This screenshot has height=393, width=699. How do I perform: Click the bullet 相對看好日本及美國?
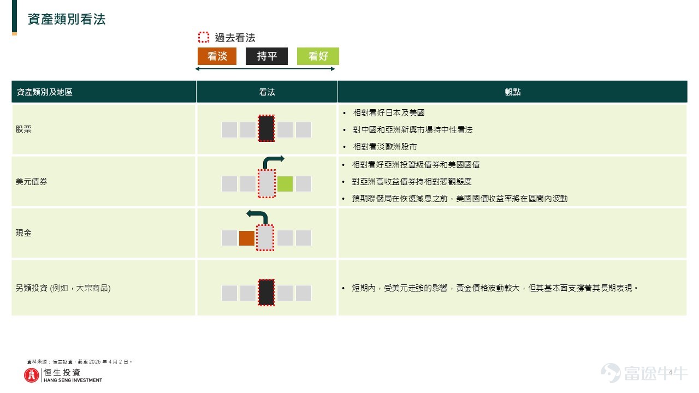pos(388,112)
